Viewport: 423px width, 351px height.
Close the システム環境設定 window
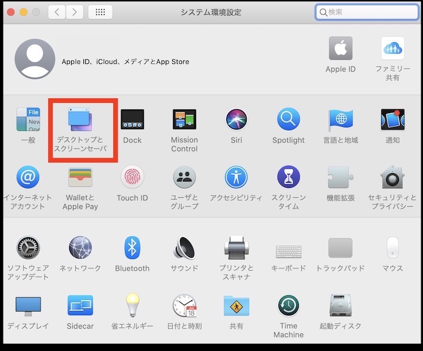coord(11,12)
